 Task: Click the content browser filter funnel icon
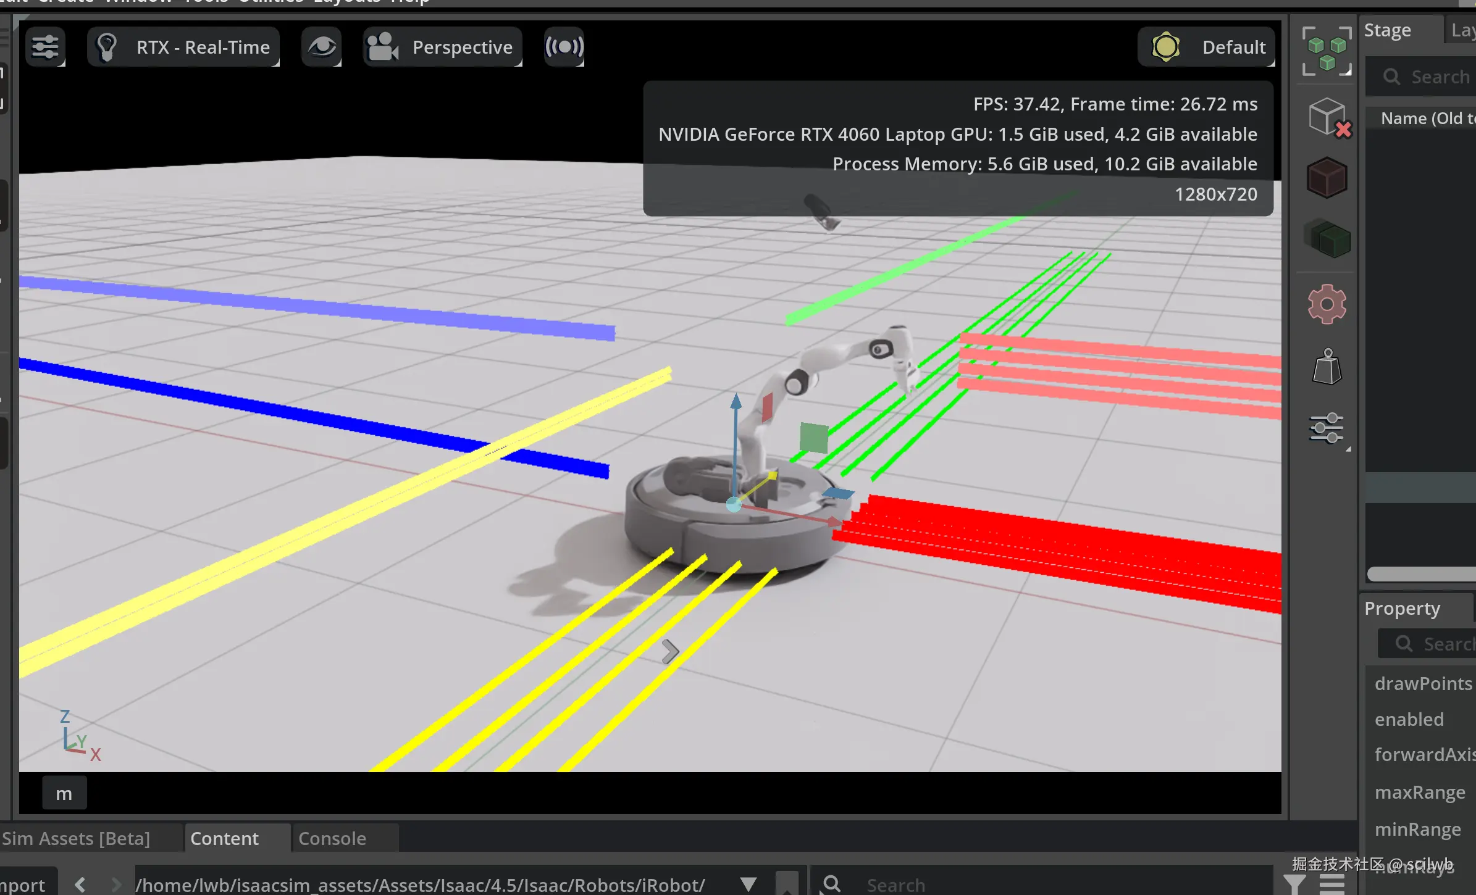[x=1294, y=884]
